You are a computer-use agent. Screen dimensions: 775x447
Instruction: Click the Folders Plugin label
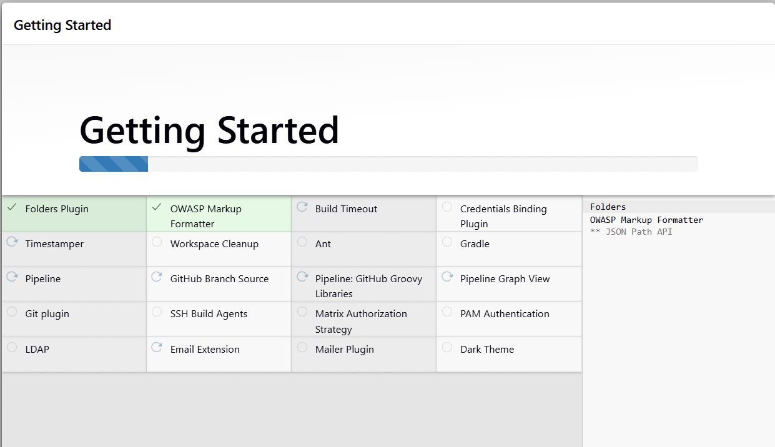pos(57,209)
